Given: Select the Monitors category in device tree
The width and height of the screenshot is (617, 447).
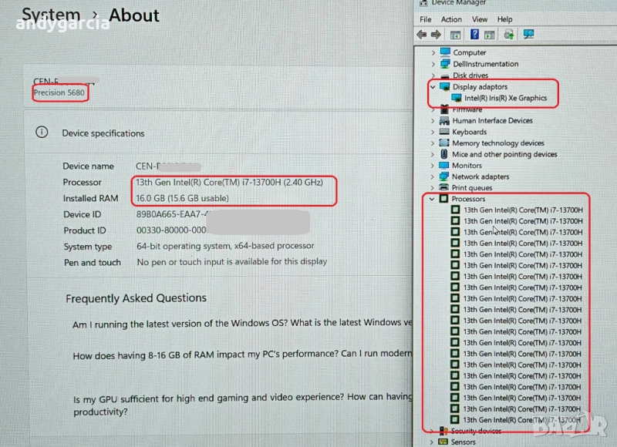Looking at the screenshot, I should coord(467,166).
